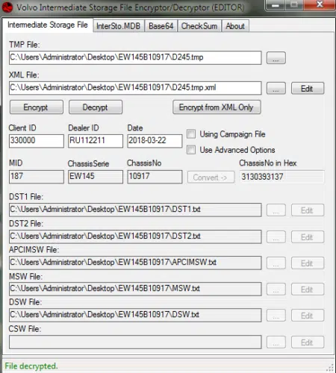Image resolution: width=336 pixels, height=373 pixels.
Task: Open the Base64 tab
Action: (x=161, y=26)
